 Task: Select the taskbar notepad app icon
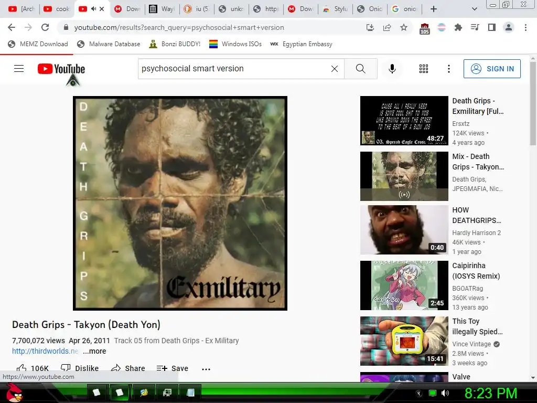tap(190, 392)
